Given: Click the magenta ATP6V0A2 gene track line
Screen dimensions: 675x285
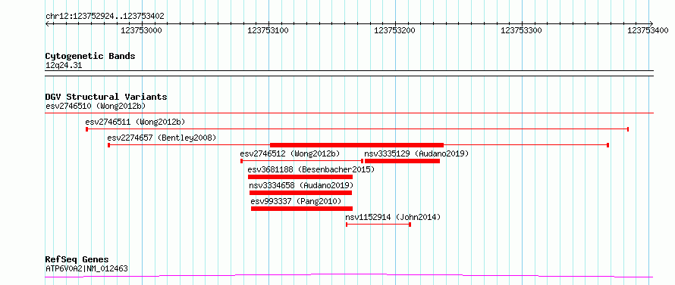Looking at the screenshot, I should [x=349, y=275].
